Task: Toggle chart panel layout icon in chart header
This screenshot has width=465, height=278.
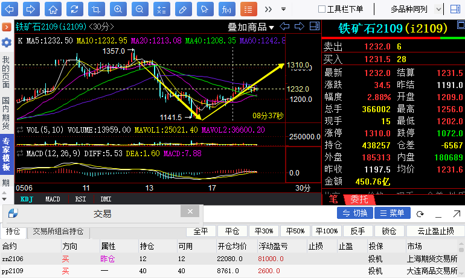Action: pyautogui.click(x=315, y=27)
